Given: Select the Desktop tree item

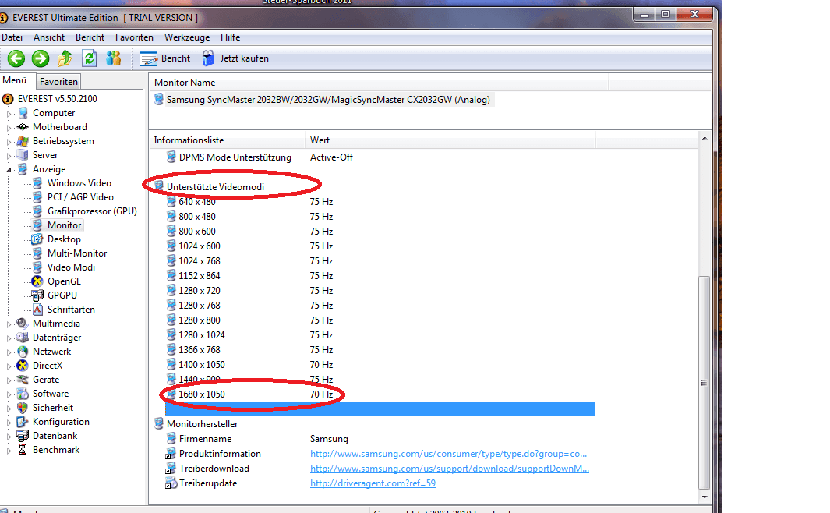Looking at the screenshot, I should (x=64, y=239).
